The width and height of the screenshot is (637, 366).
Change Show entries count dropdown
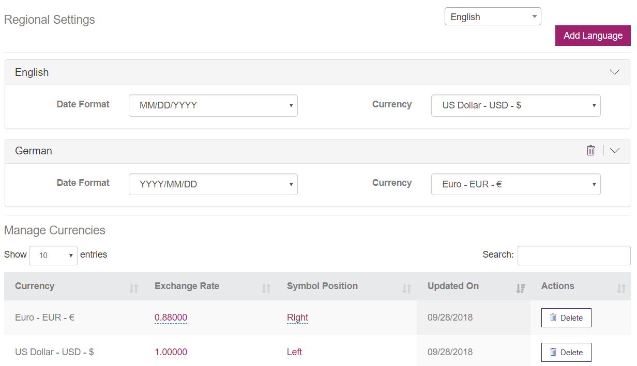tap(53, 255)
